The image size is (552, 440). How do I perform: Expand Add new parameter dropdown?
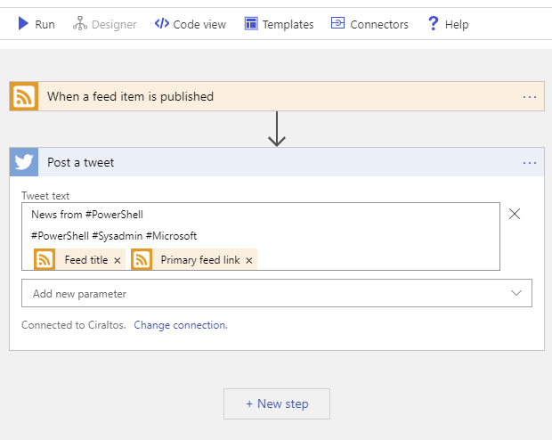277,293
